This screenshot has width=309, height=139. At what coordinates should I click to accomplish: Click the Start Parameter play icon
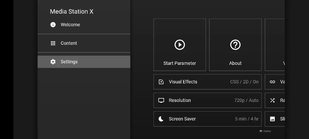(x=180, y=45)
